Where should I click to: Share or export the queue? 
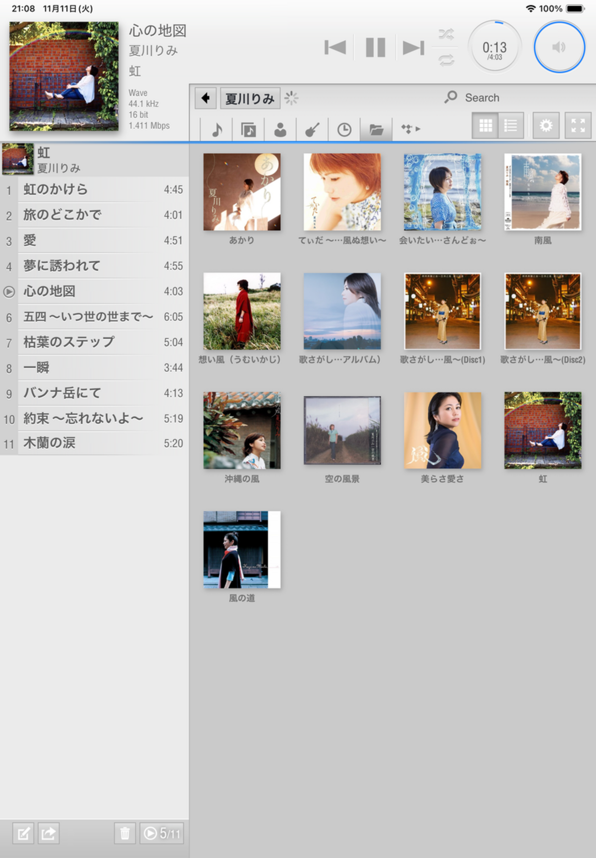(x=49, y=833)
